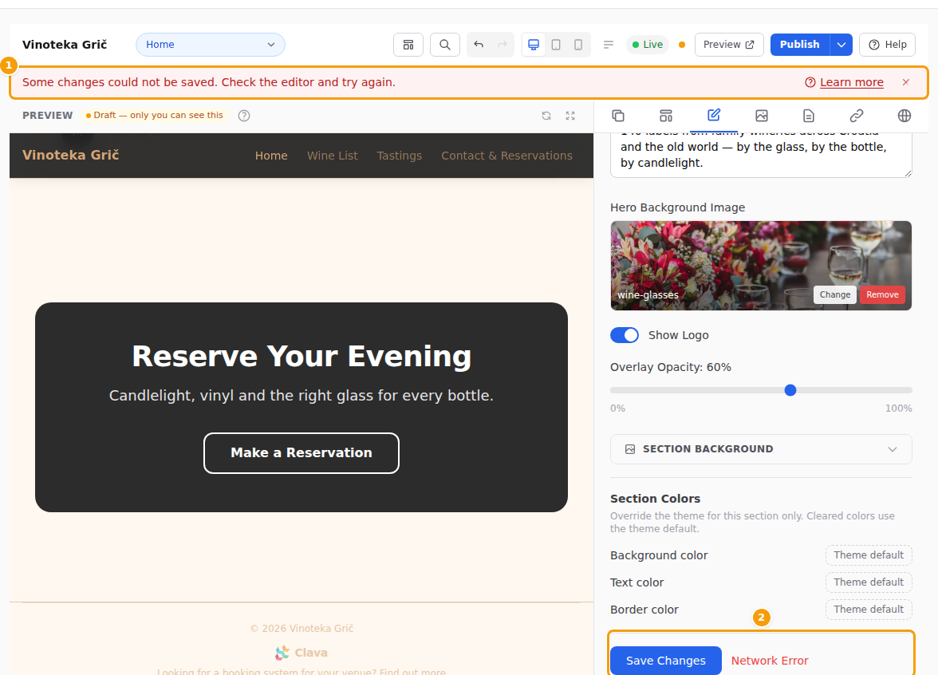This screenshot has height=675, width=938.
Task: Remove the hero background image
Action: 882,294
